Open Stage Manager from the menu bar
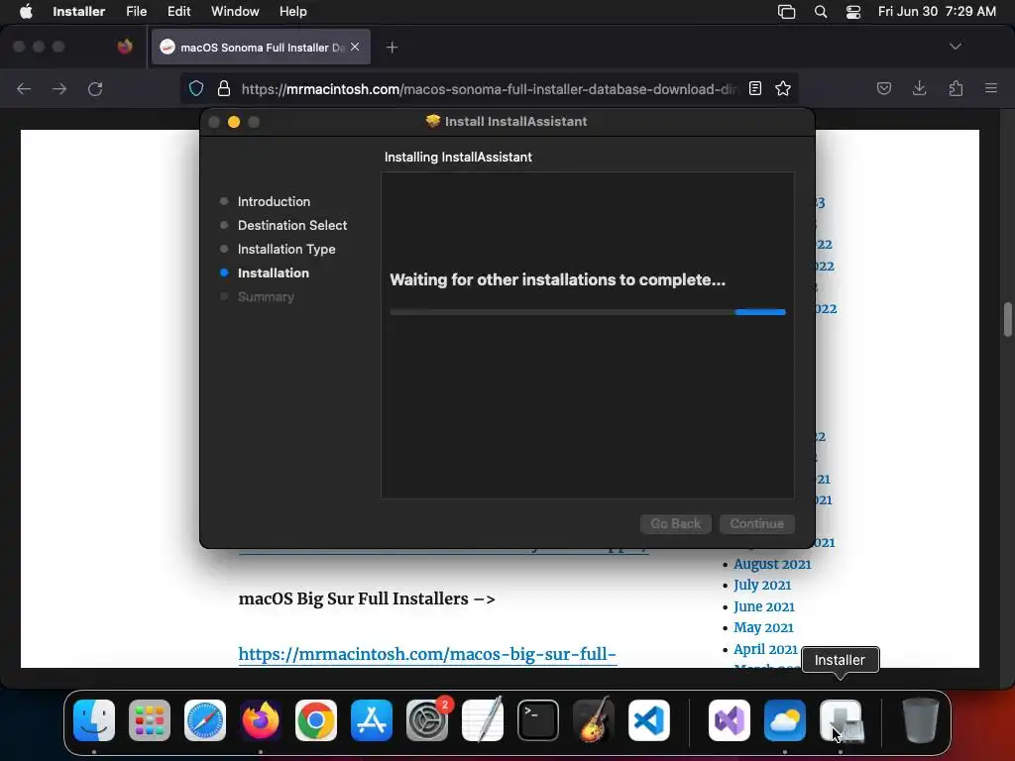Screen dimensions: 1015x761 (x=786, y=12)
